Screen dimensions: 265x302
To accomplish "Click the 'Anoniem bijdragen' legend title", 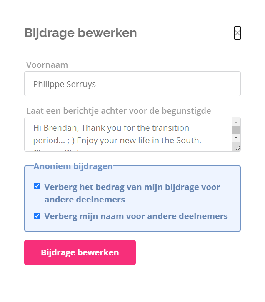I will tap(73, 166).
